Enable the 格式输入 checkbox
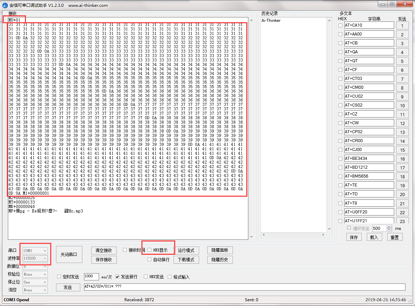Image resolution: width=415 pixels, height=306 pixels. click(x=170, y=277)
